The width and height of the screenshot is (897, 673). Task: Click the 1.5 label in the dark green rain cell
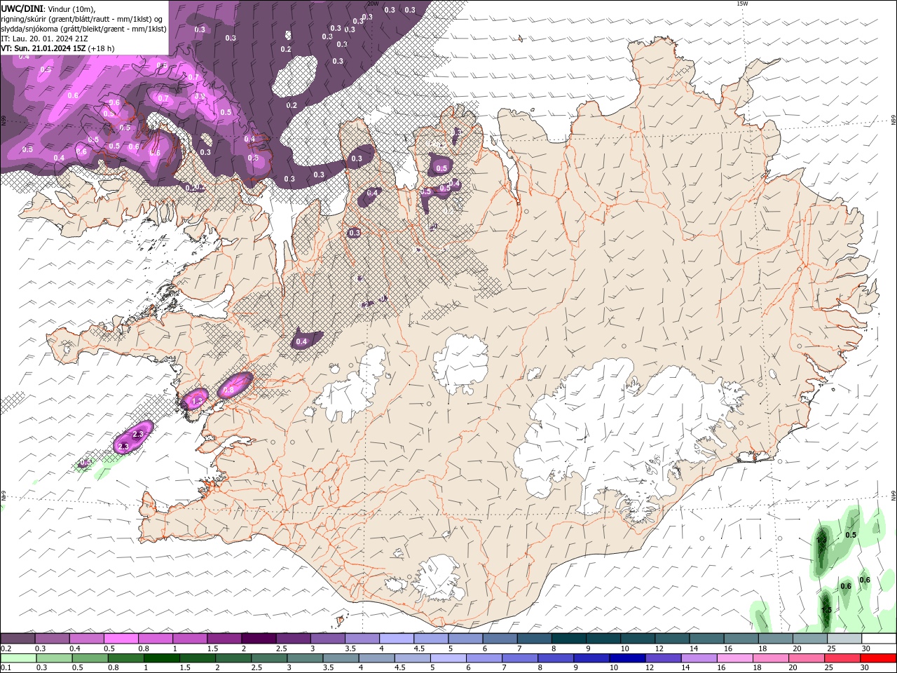click(826, 610)
